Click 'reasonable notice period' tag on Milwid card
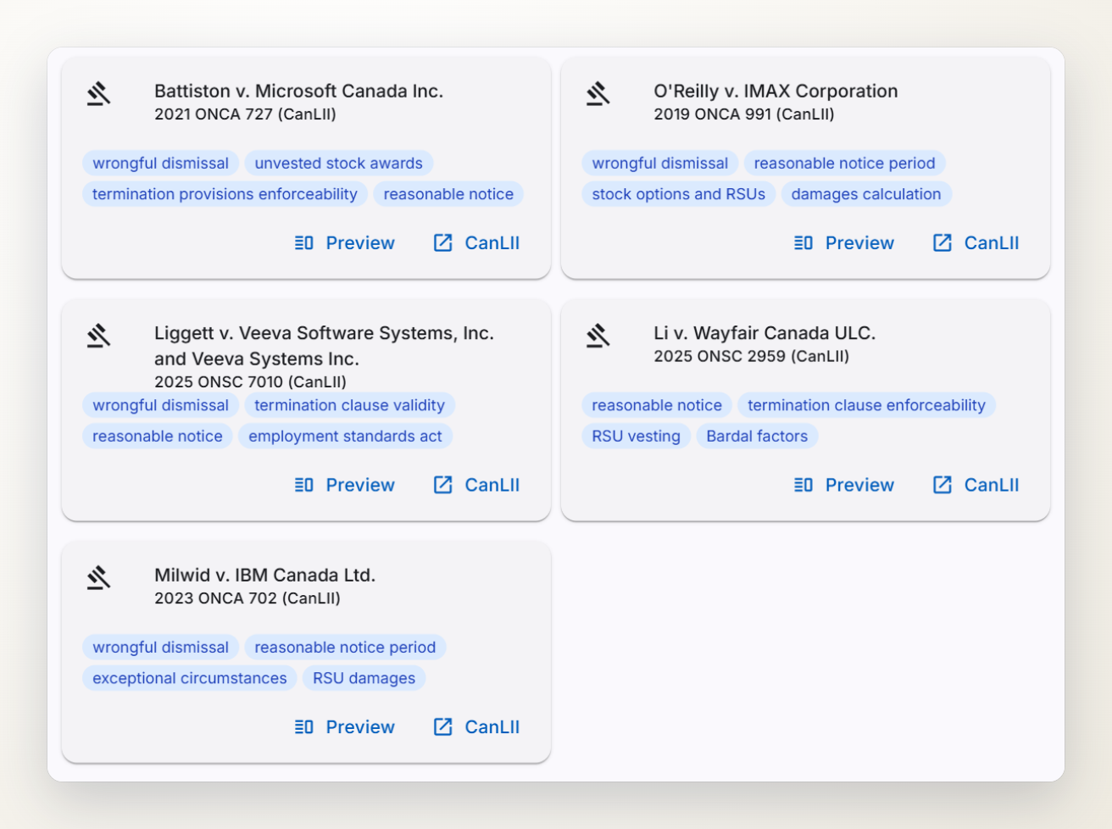1112x829 pixels. tap(345, 648)
